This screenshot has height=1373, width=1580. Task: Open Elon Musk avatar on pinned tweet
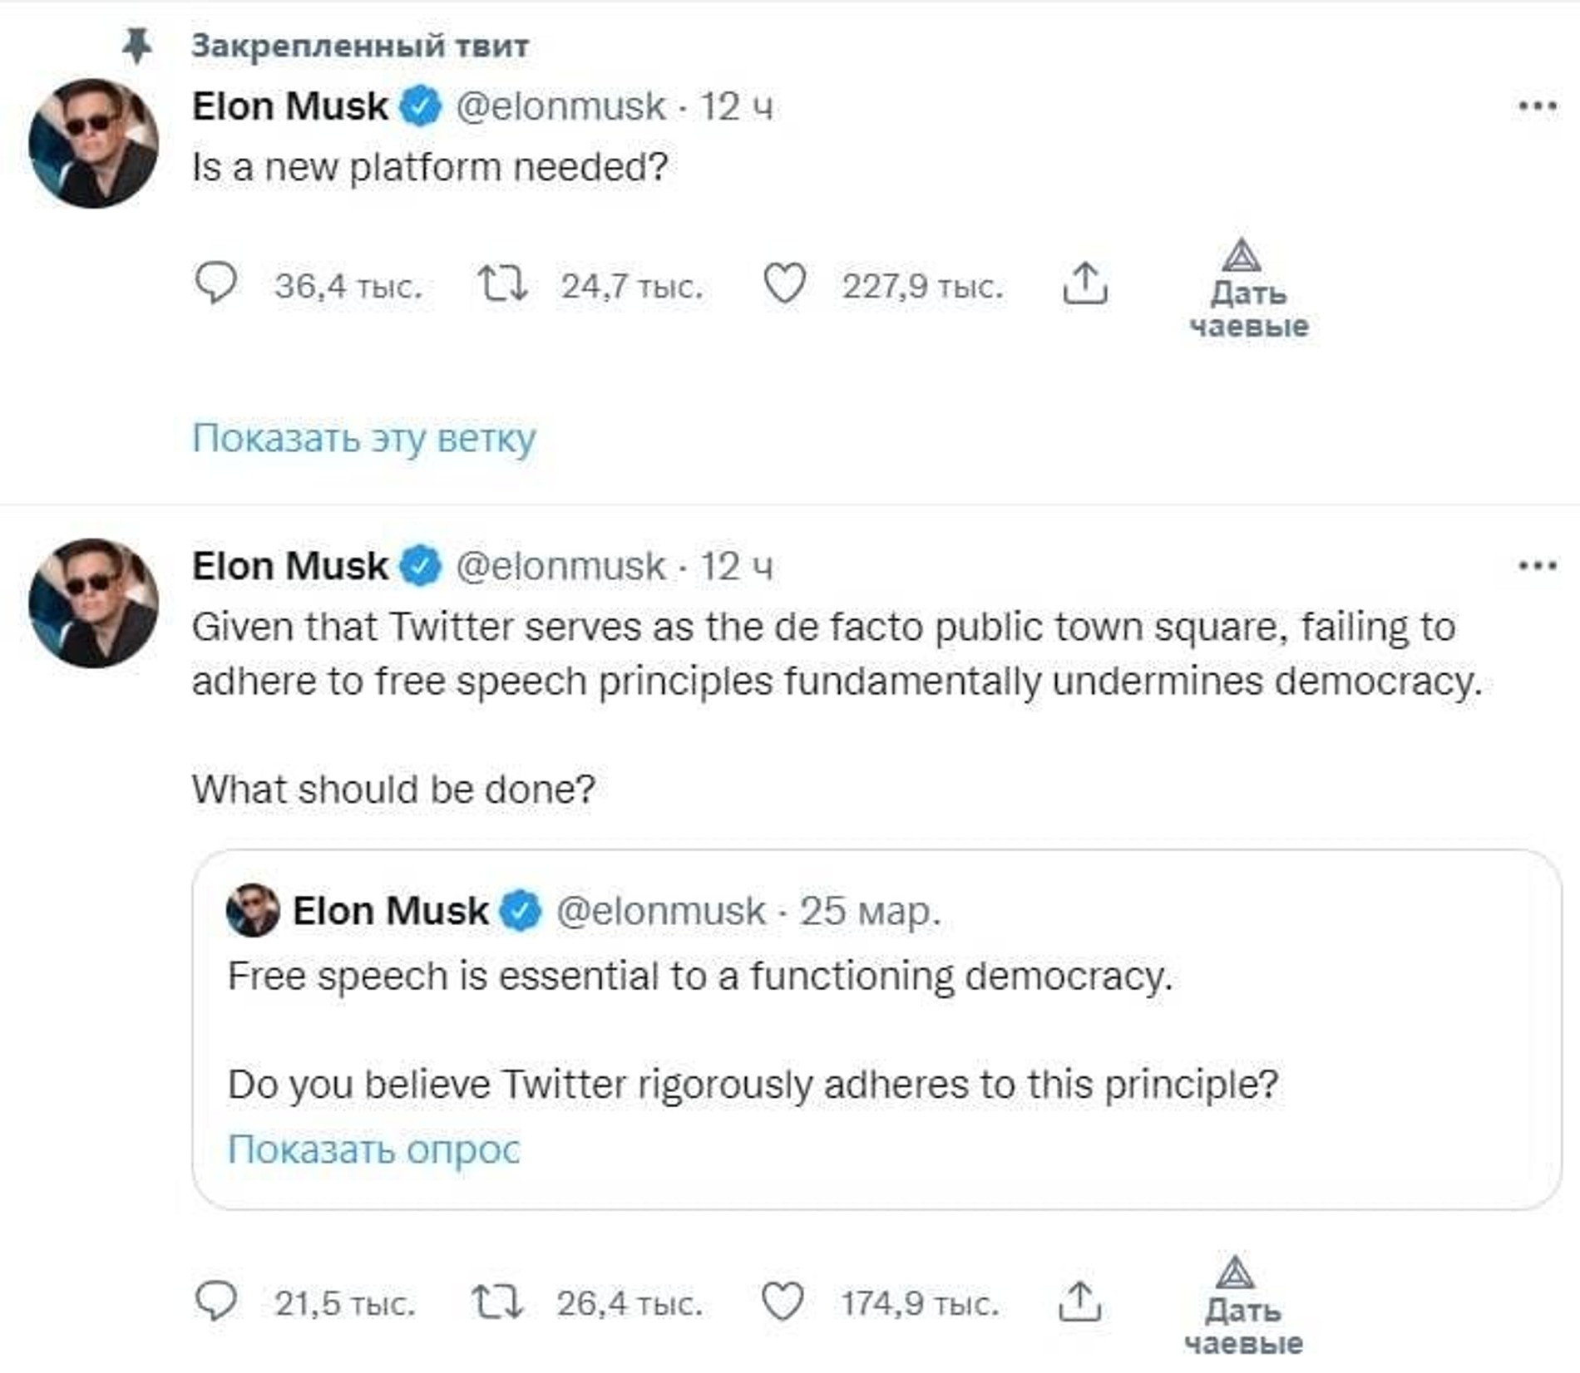pos(94,144)
